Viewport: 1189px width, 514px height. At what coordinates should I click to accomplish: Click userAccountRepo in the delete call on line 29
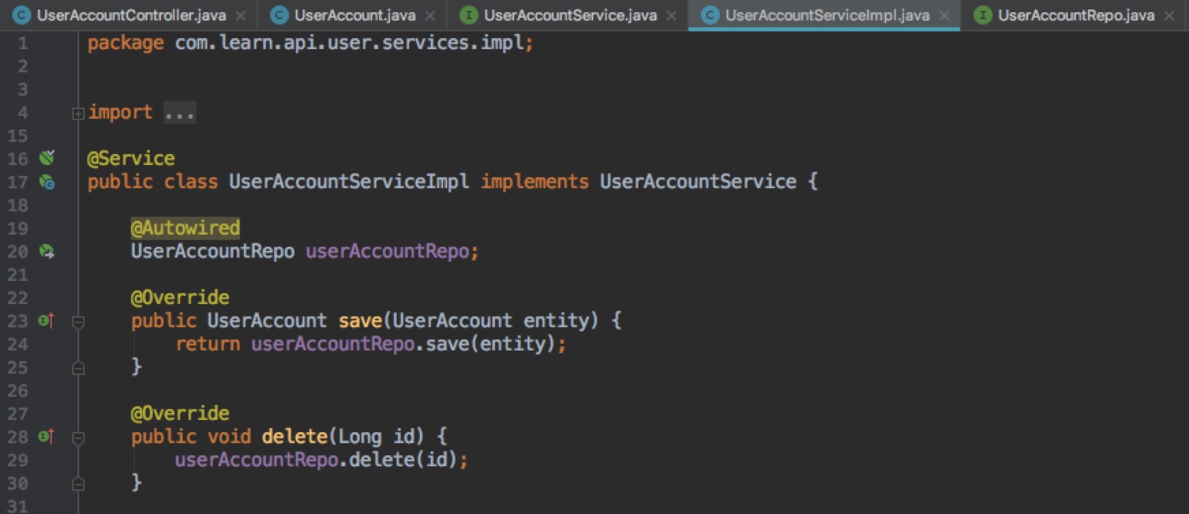(x=256, y=460)
